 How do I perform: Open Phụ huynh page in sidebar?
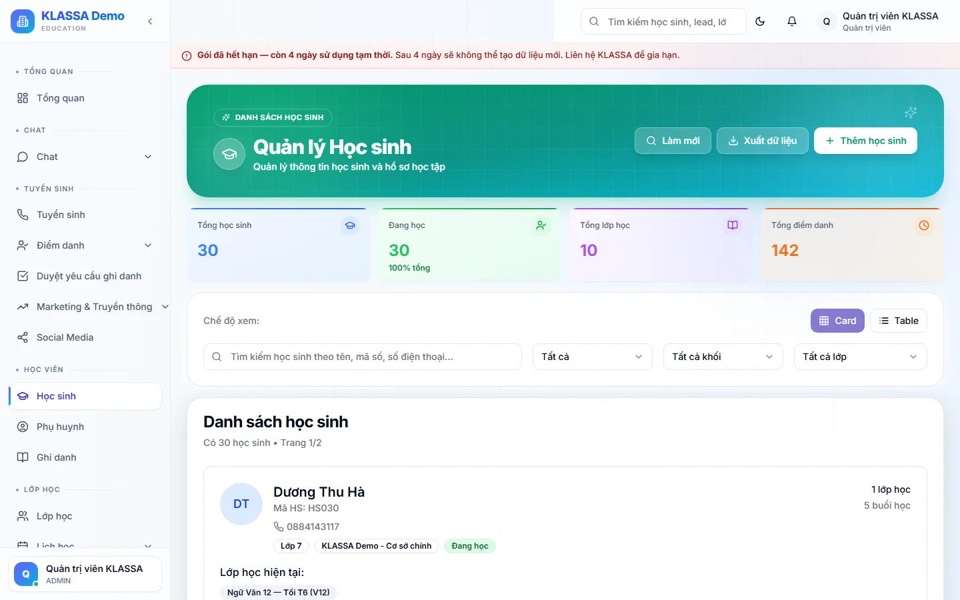pos(85,427)
